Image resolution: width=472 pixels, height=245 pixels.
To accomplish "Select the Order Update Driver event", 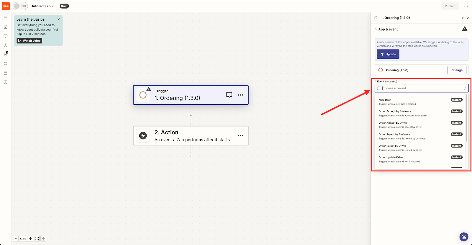I will [420, 159].
